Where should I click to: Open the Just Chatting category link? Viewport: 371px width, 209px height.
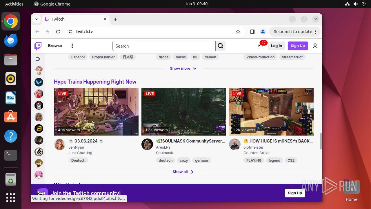(x=80, y=153)
